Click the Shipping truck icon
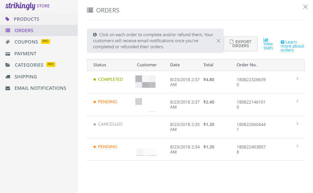 click(x=8, y=77)
